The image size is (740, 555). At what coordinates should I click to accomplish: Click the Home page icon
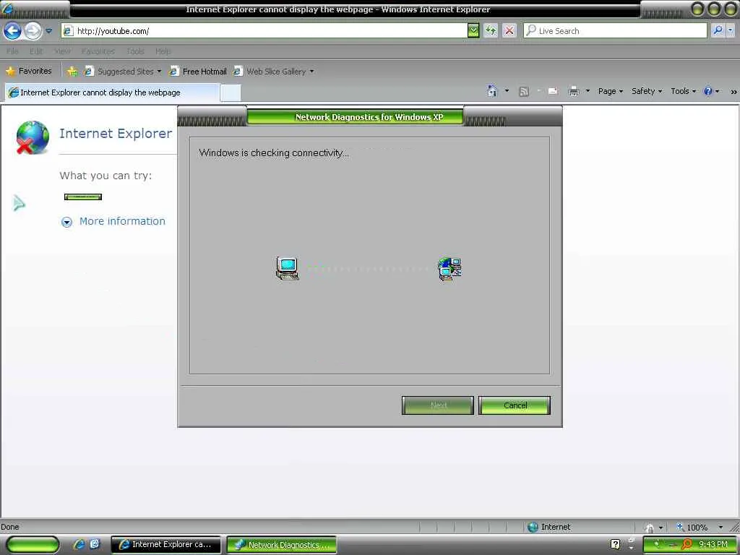pyautogui.click(x=492, y=91)
